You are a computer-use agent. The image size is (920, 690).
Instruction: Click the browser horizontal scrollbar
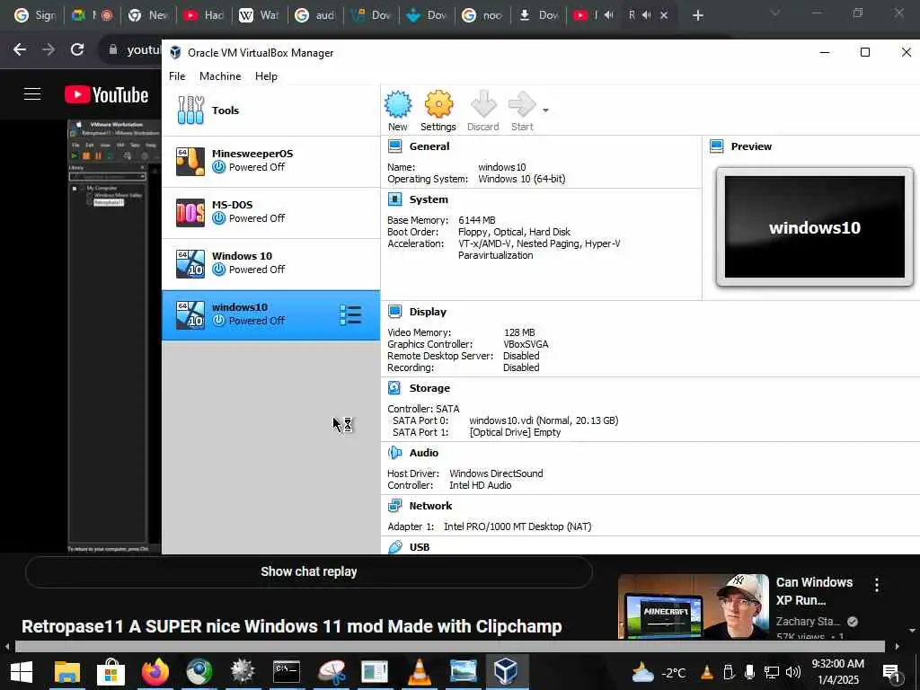tap(449, 647)
